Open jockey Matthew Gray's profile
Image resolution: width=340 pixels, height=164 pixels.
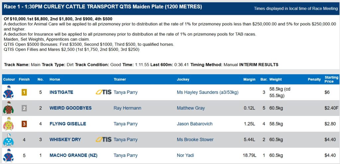[x=191, y=108]
